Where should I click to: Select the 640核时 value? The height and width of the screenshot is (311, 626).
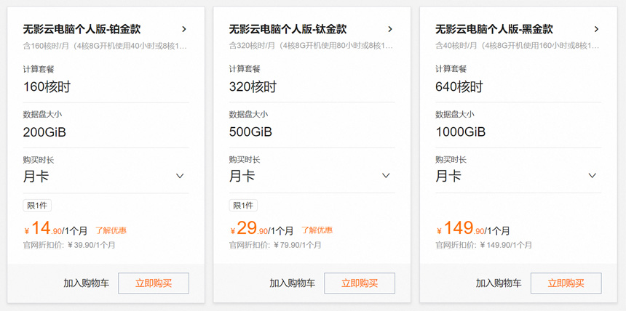[x=459, y=87]
